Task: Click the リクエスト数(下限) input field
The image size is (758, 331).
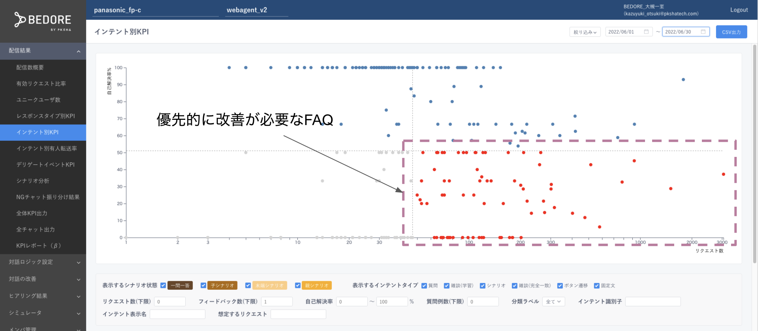Action: point(170,301)
